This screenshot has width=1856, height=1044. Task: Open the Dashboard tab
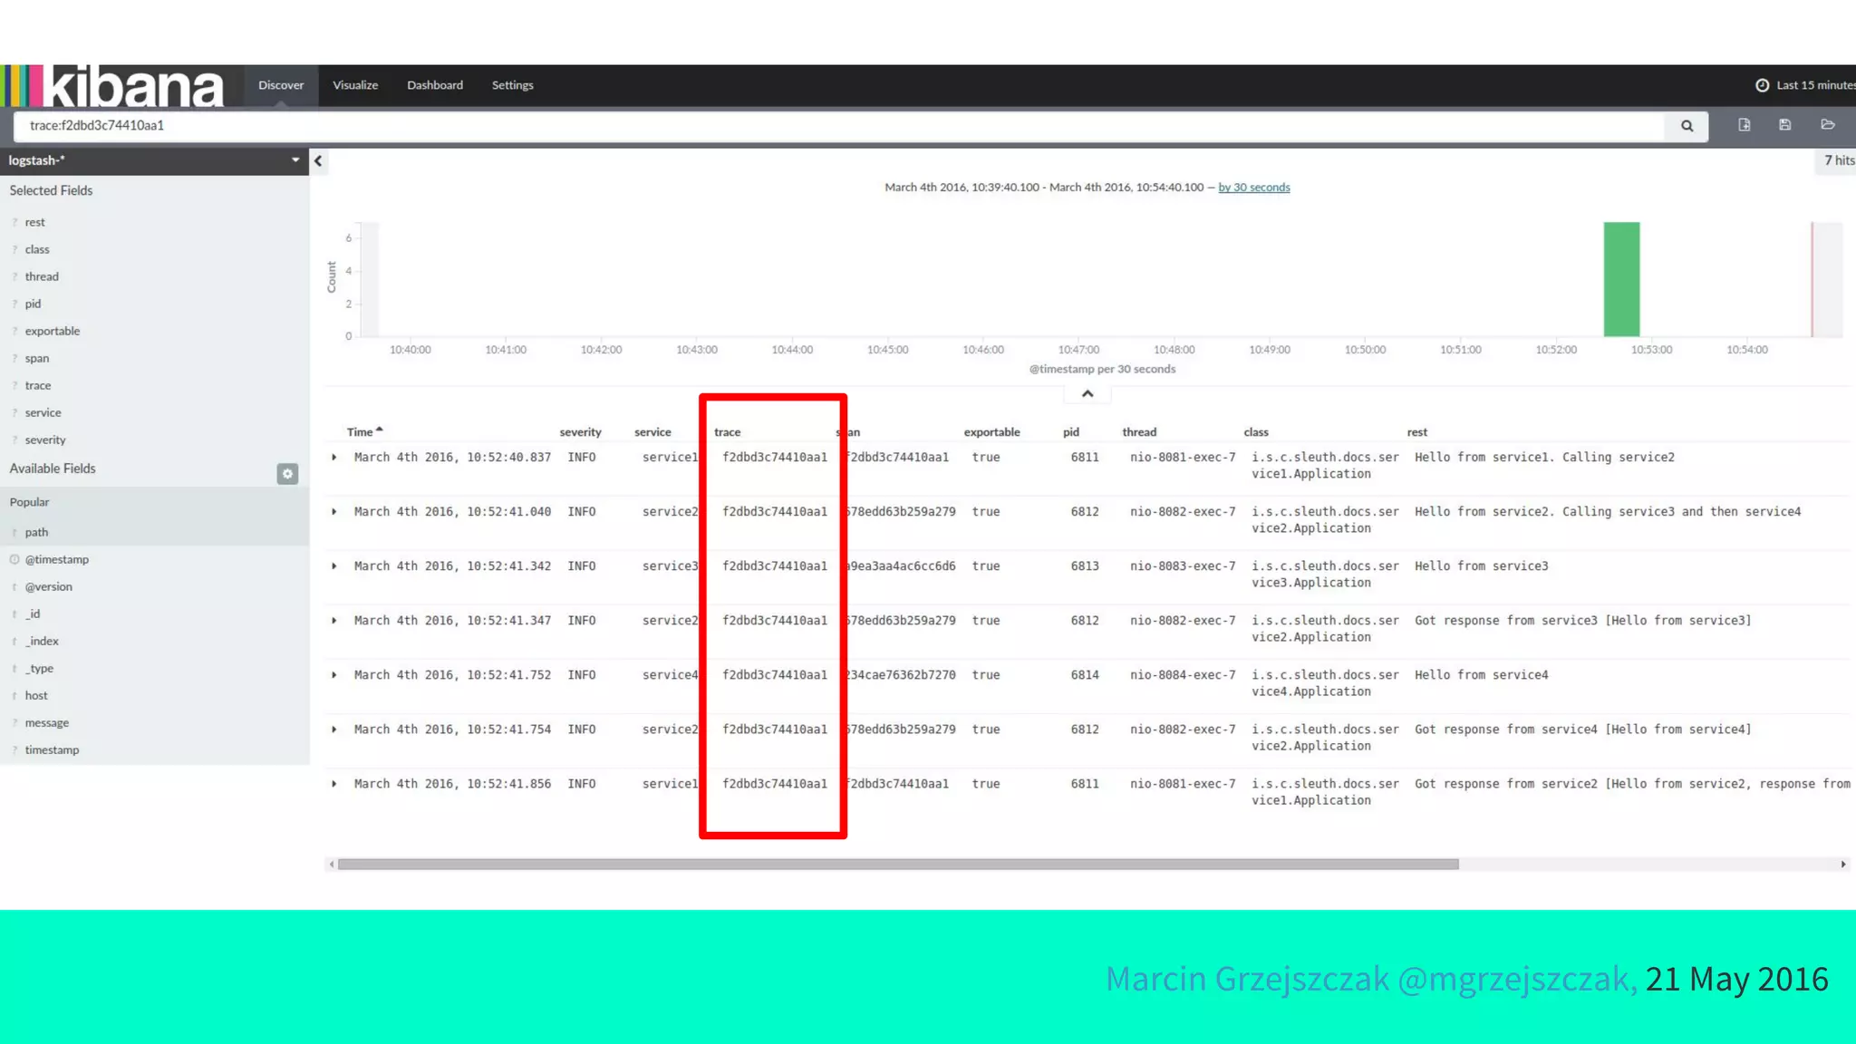pyautogui.click(x=435, y=85)
